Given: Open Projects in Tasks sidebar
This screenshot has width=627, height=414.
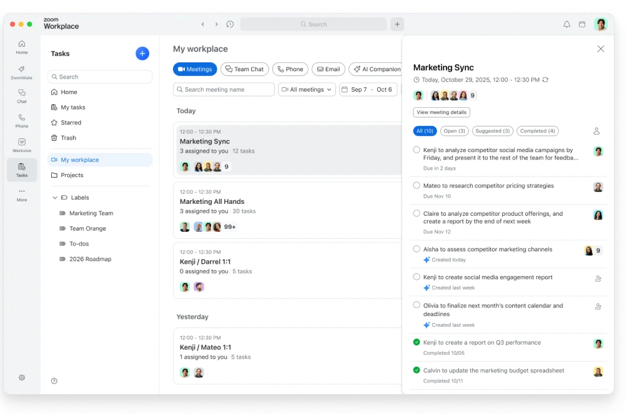Looking at the screenshot, I should tap(100, 175).
